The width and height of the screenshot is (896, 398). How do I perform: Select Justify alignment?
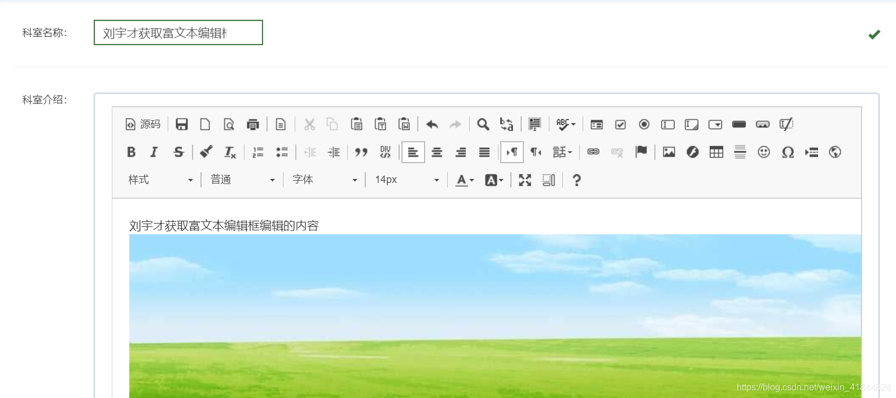(484, 152)
